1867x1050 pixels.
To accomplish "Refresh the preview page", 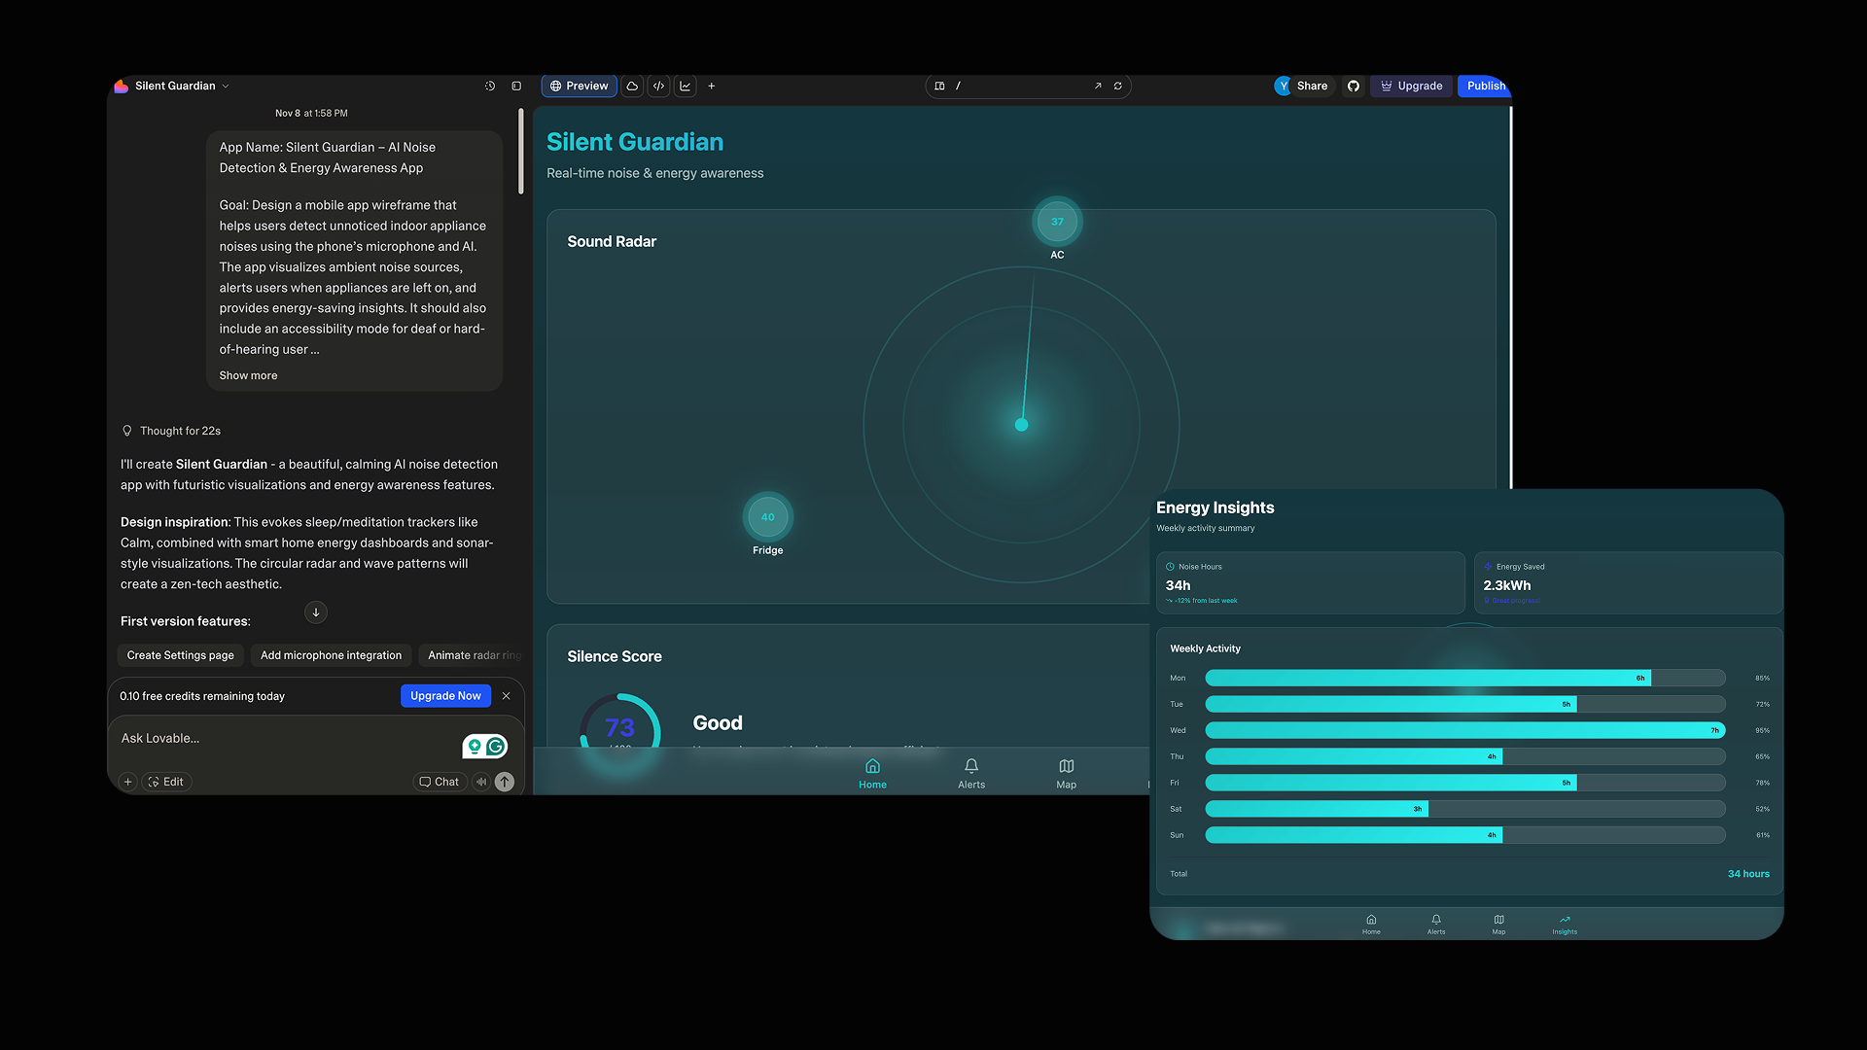I will 1118,86.
